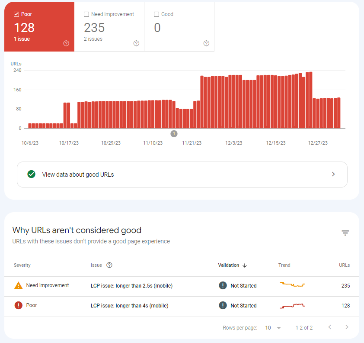Click the URLs column header in table

pos(344,265)
